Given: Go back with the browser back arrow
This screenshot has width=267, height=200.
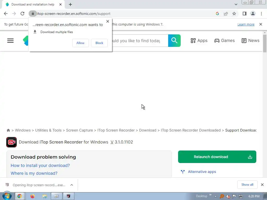Looking at the screenshot, I should point(6,14).
